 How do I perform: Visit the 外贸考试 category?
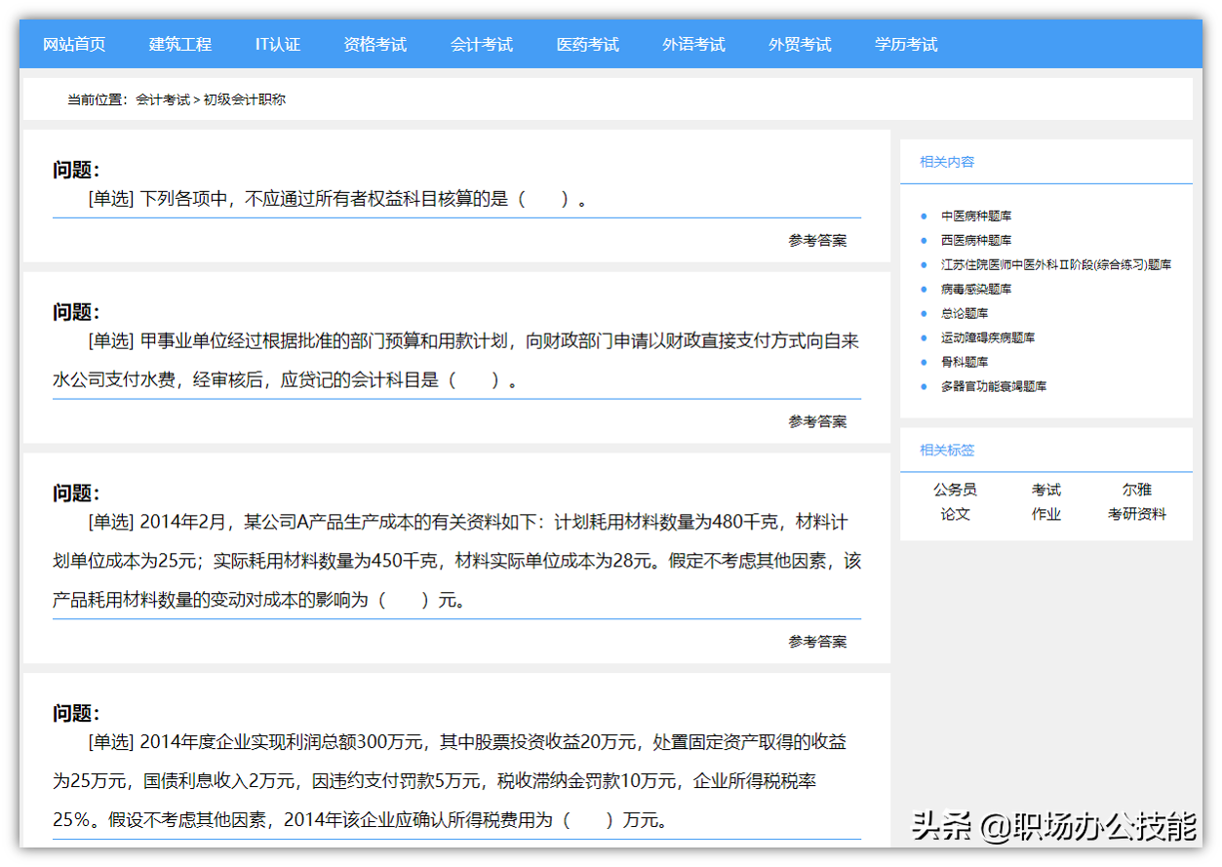point(800,44)
